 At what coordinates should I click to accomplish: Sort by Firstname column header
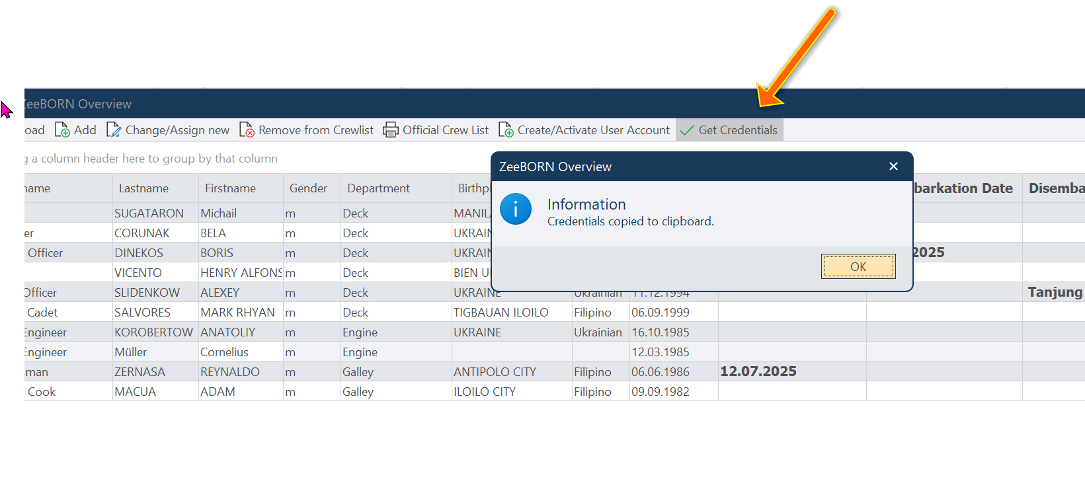(241, 188)
